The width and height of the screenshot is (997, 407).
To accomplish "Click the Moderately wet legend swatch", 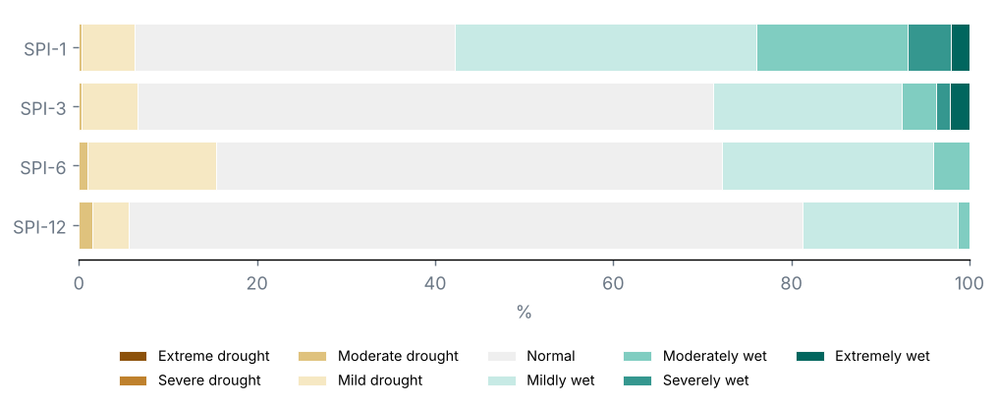I will (637, 356).
